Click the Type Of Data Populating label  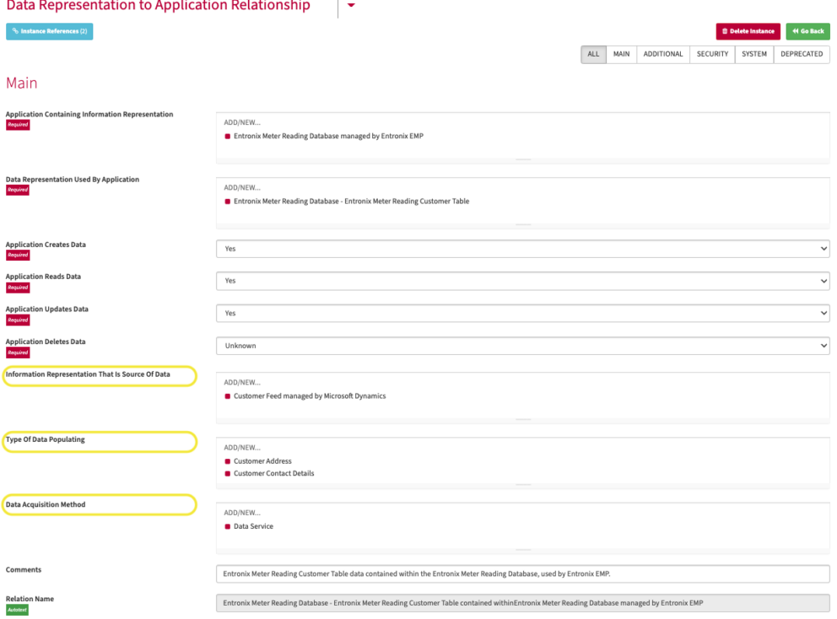[x=46, y=439]
